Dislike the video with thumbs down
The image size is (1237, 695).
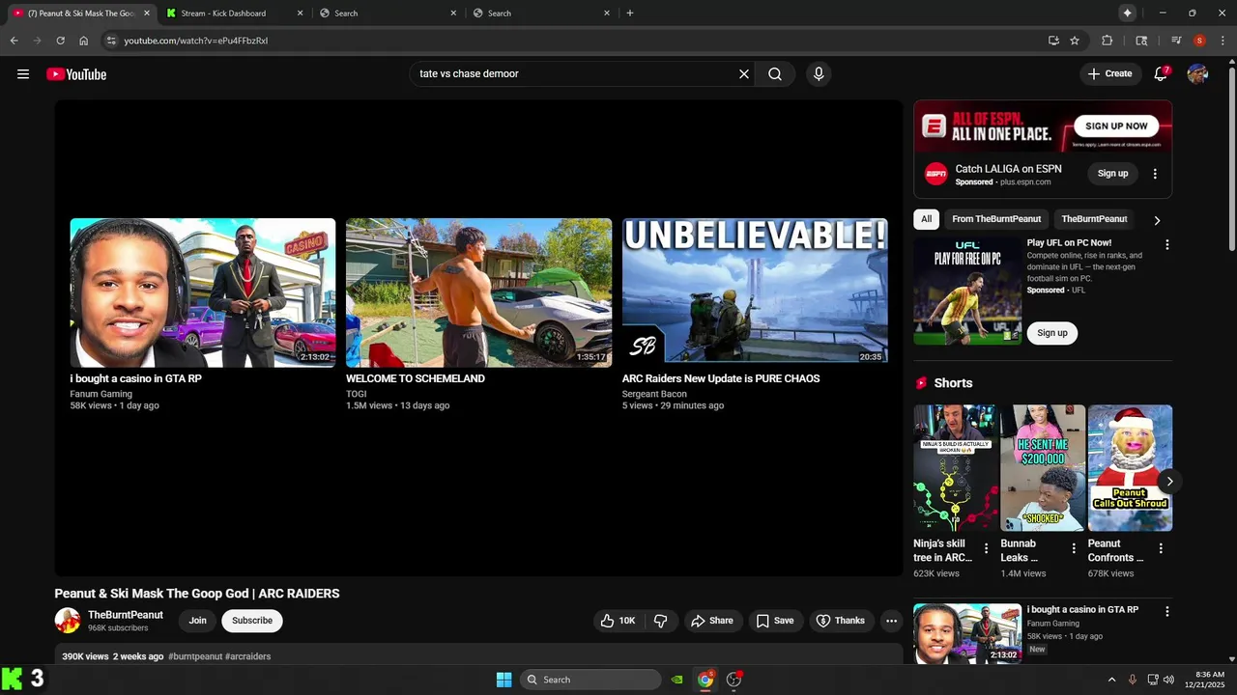click(661, 621)
